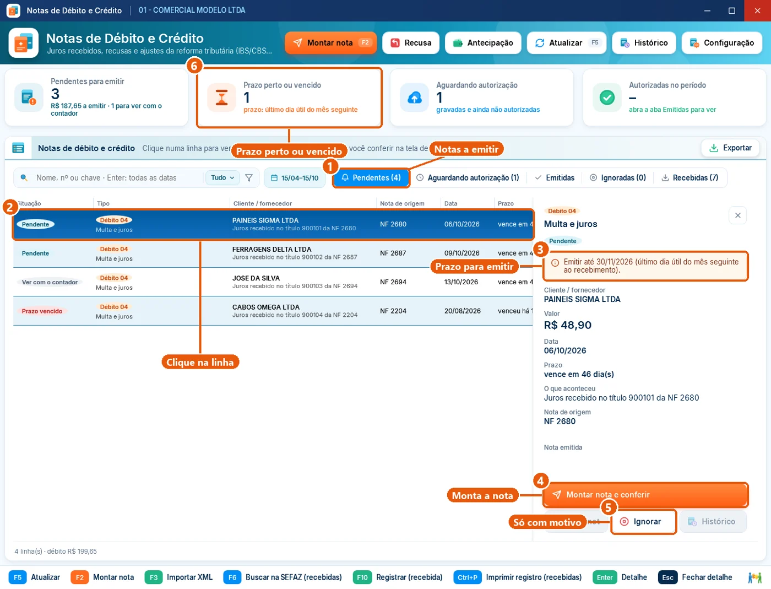Select the JOSE DA SILVA row
771x589 pixels.
tap(273, 282)
